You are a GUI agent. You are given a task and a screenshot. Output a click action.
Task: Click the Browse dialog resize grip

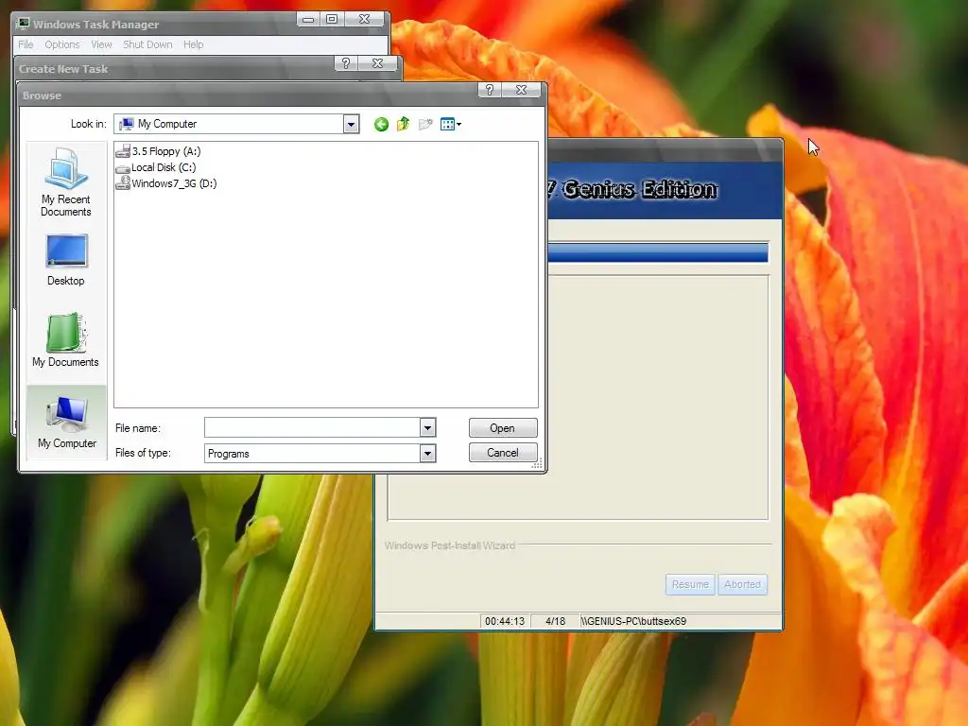pyautogui.click(x=537, y=464)
